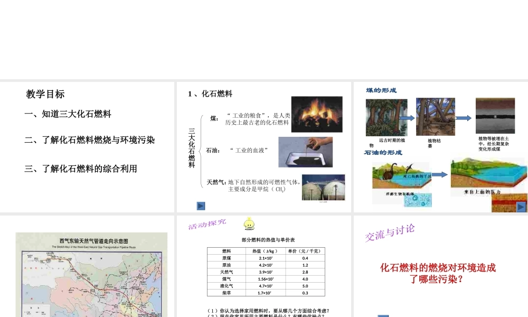Select the landscape cross-section labeled 来自上面的压力
Screen dimensions: 528x317
coord(489,172)
